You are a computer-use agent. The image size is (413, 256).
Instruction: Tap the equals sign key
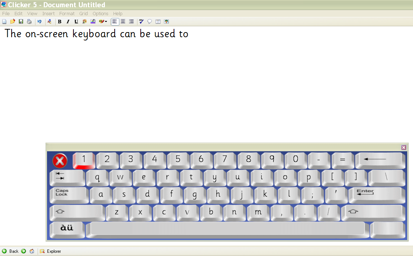click(342, 160)
